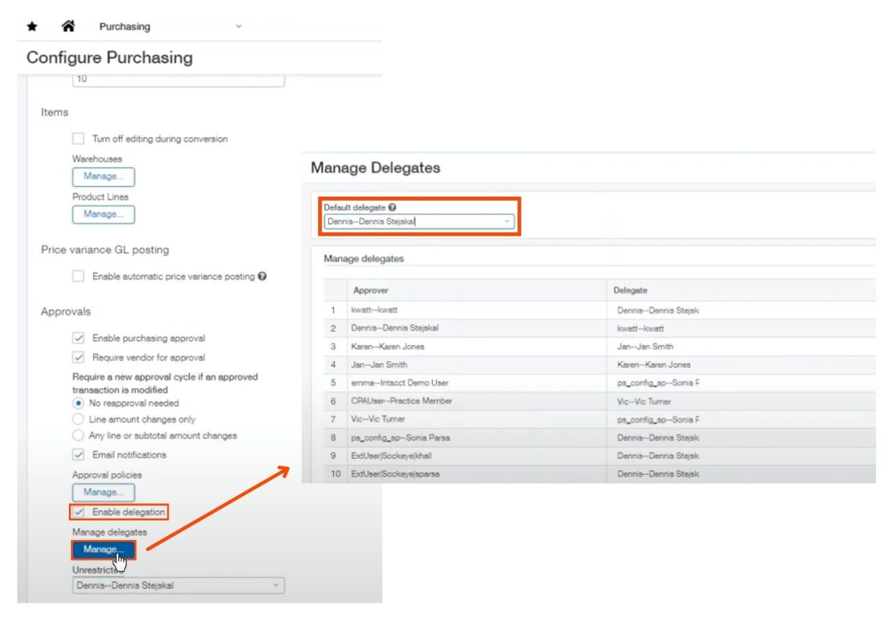
Task: Click delegate cell Karen--Karen Jones in row 4
Action: tap(741, 365)
